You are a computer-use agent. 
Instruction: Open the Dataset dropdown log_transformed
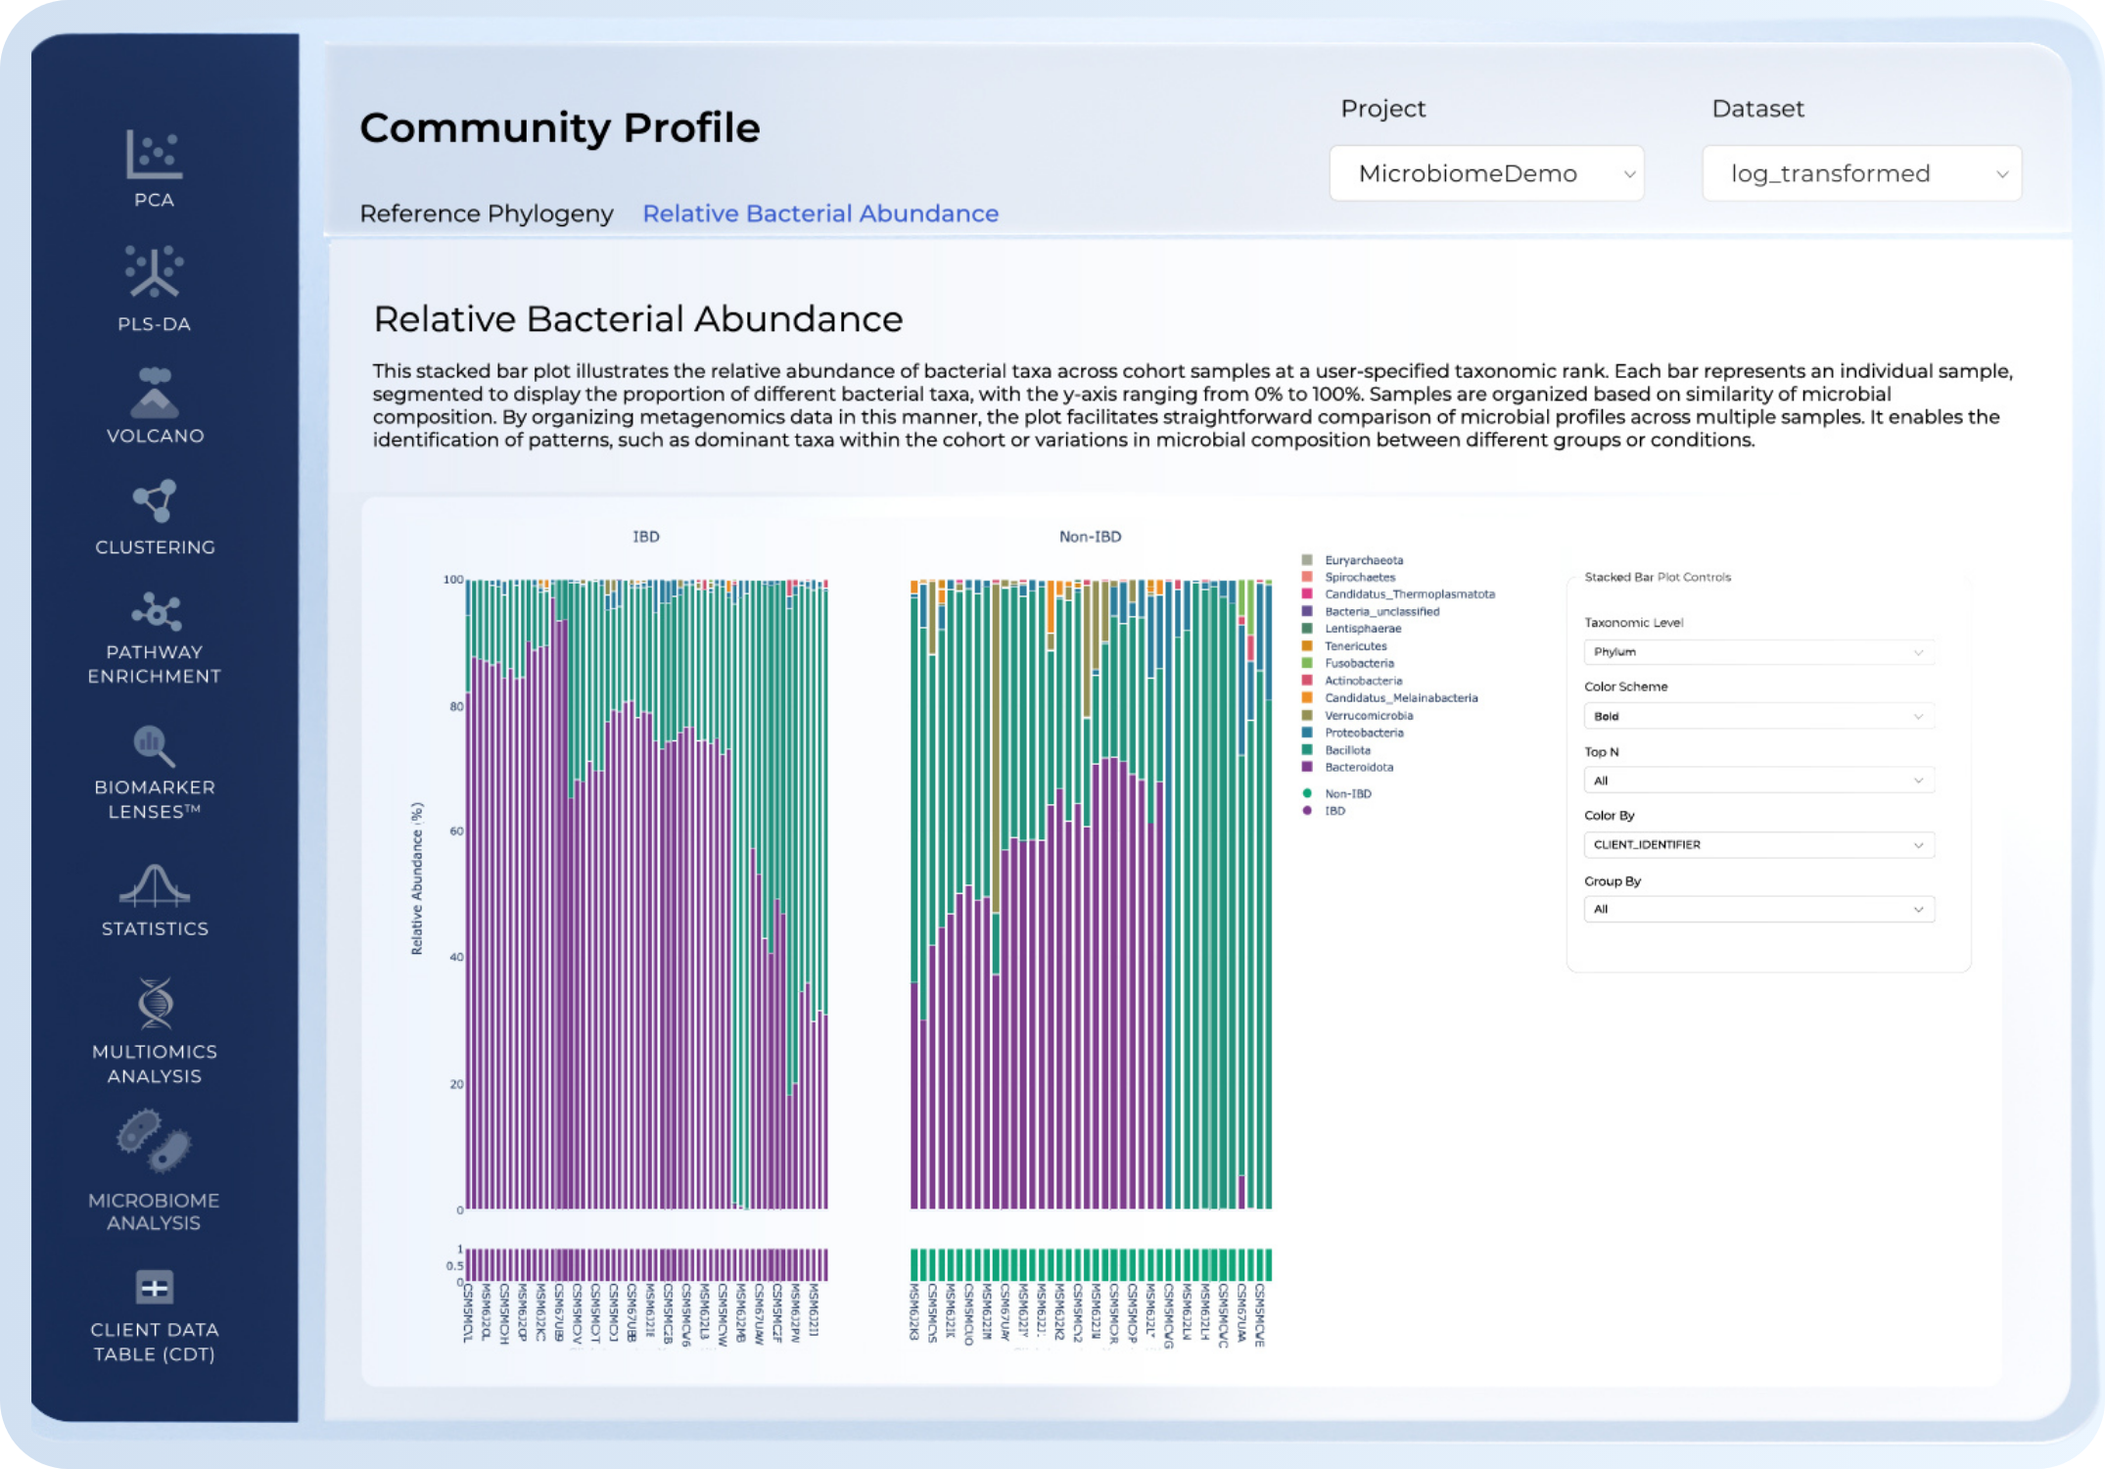[x=1861, y=173]
